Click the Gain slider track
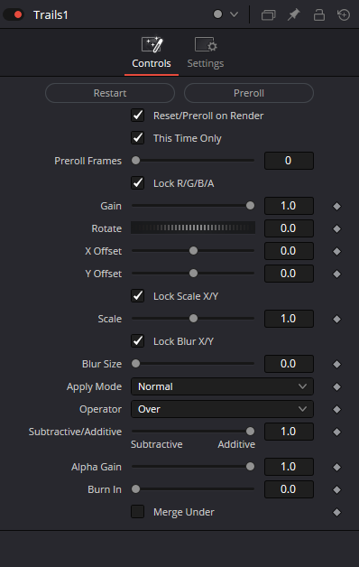Viewport: 359px width, 567px height. pyautogui.click(x=193, y=205)
